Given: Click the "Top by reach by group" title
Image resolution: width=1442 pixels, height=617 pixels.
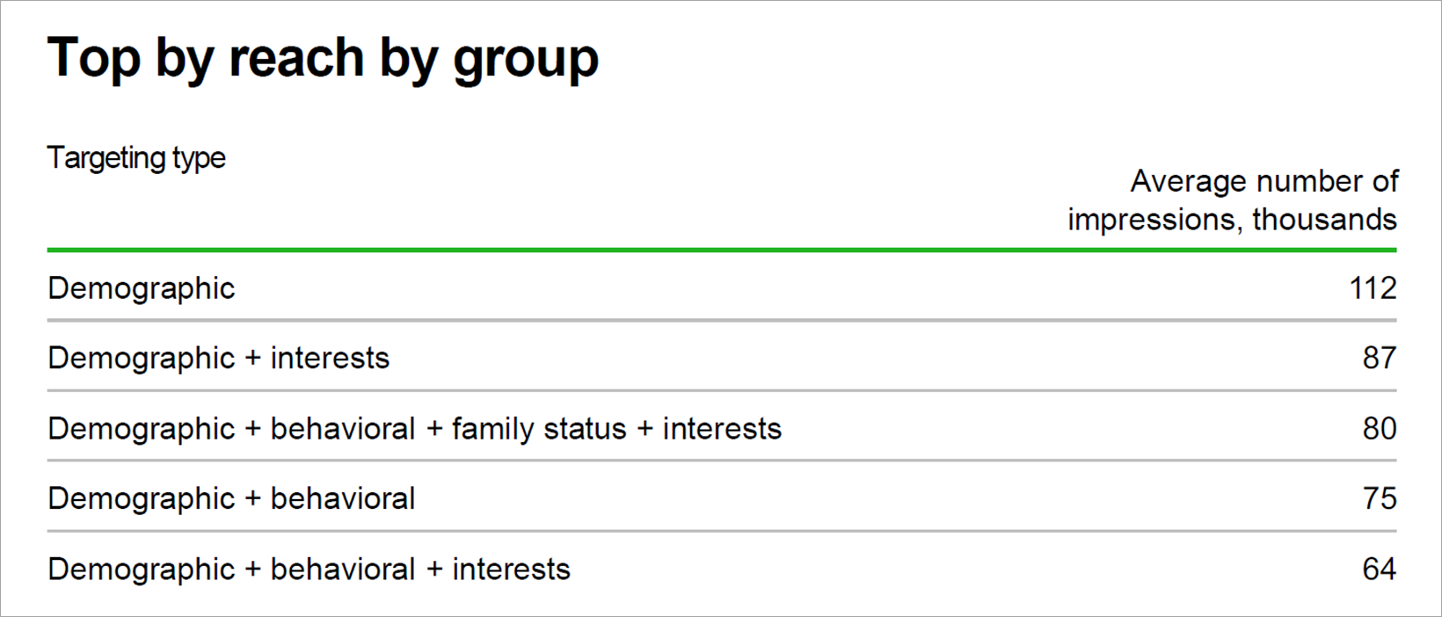Looking at the screenshot, I should [323, 58].
